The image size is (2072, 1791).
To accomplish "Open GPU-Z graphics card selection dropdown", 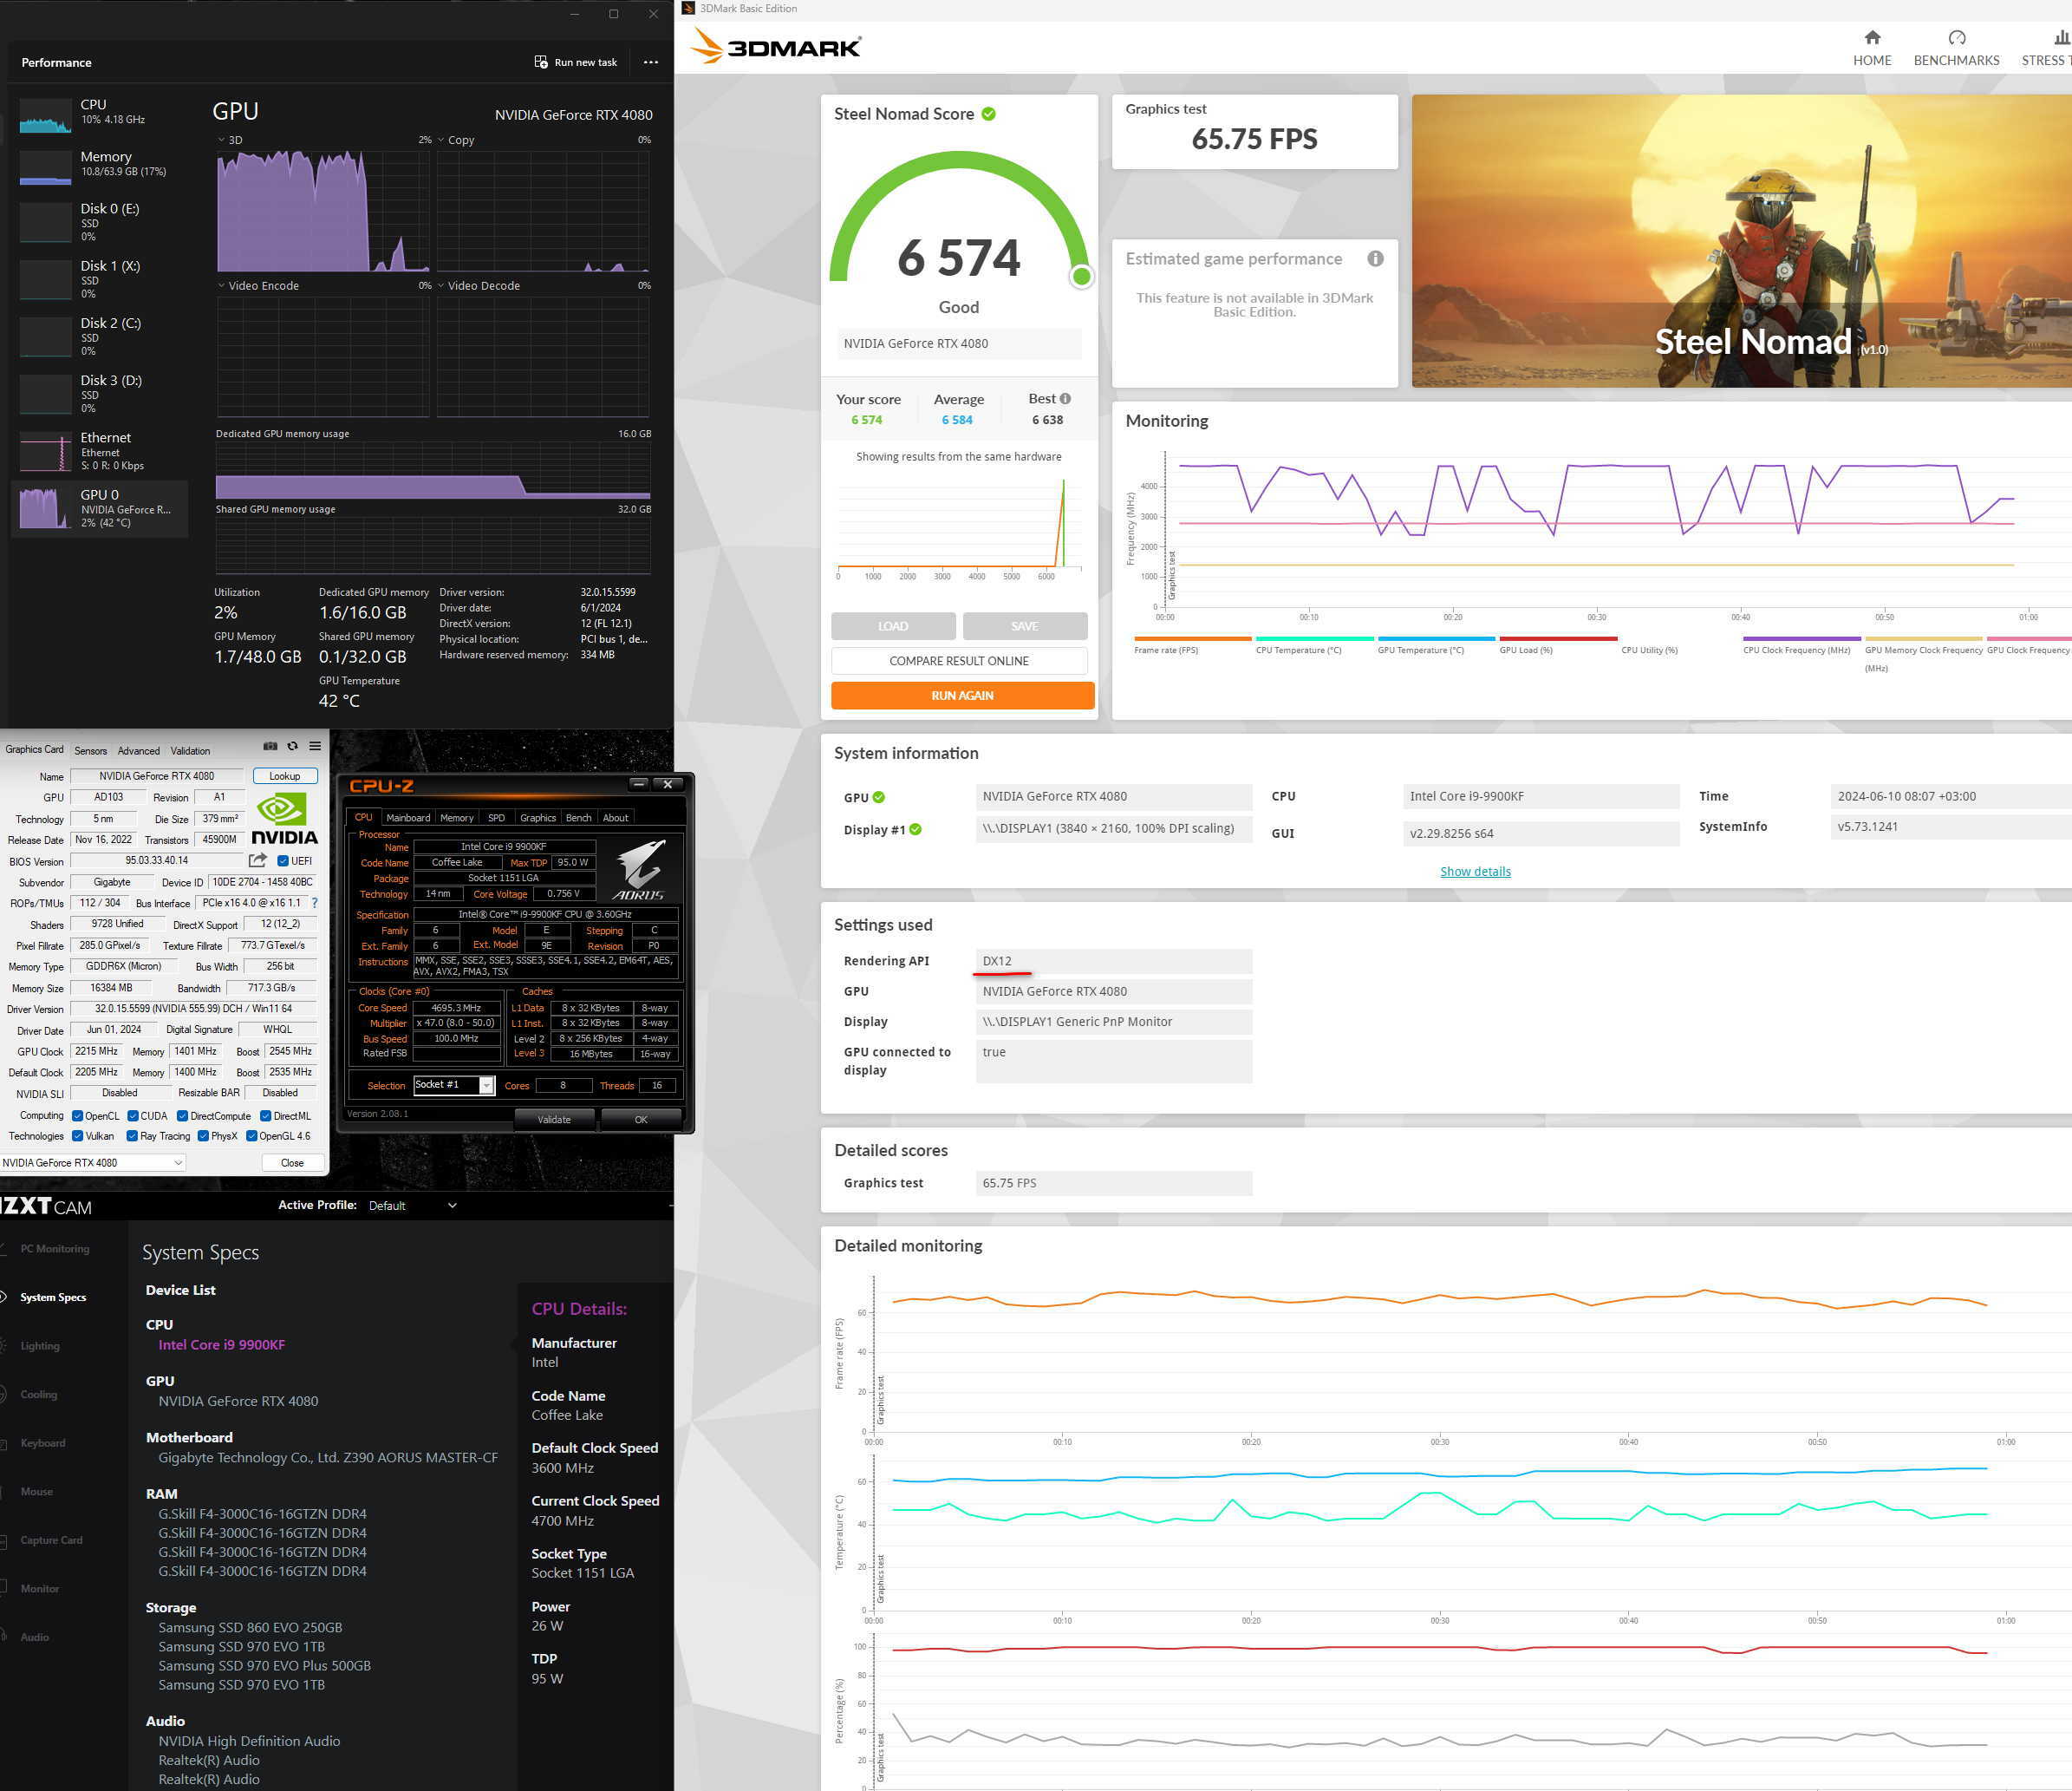I will point(93,1163).
